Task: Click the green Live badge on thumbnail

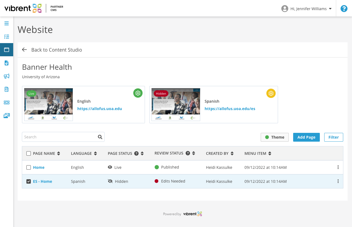Action: click(31, 94)
